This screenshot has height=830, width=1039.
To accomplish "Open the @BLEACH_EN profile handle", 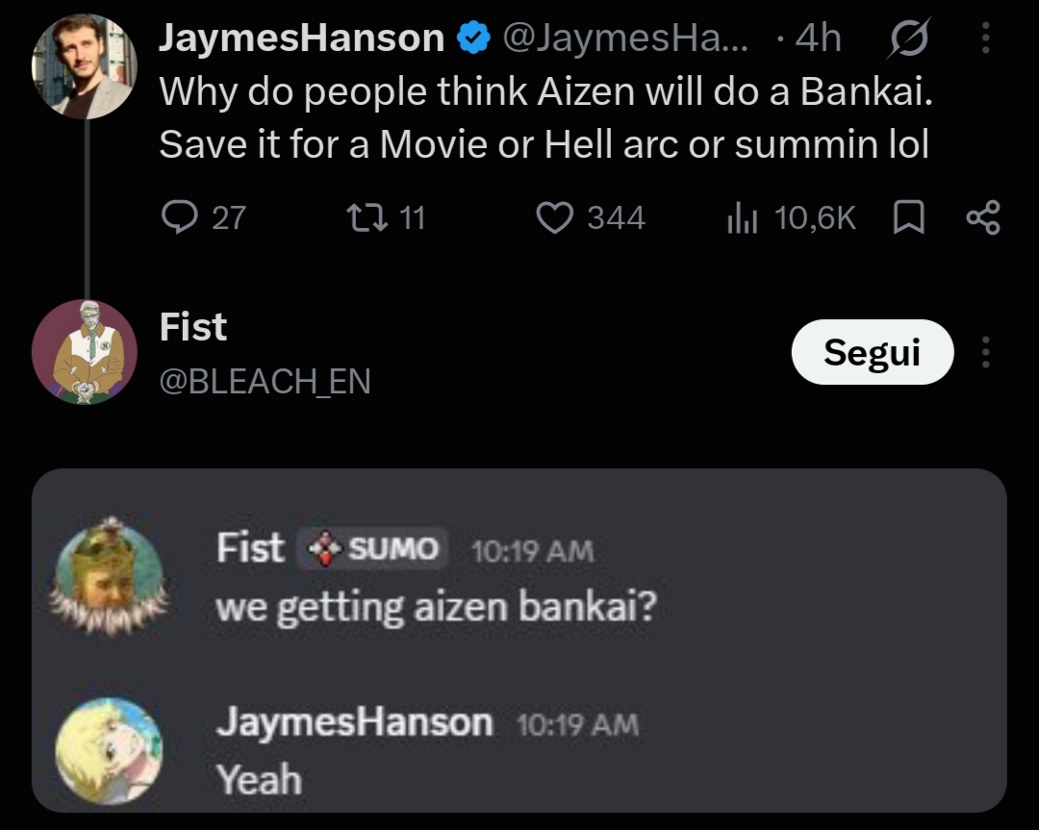I will tap(266, 381).
